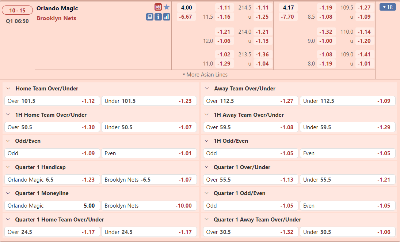Image resolution: width=400 pixels, height=242 pixels.
Task: Click first-half moneyline odds 4.17
Action: (x=288, y=8)
